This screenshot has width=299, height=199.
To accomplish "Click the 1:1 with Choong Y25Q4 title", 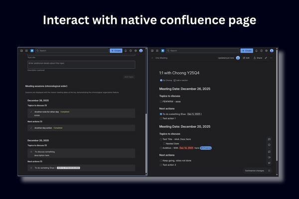I will [x=179, y=73].
